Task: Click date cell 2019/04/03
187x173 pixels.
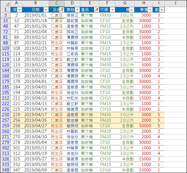Action: pyautogui.click(x=36, y=87)
